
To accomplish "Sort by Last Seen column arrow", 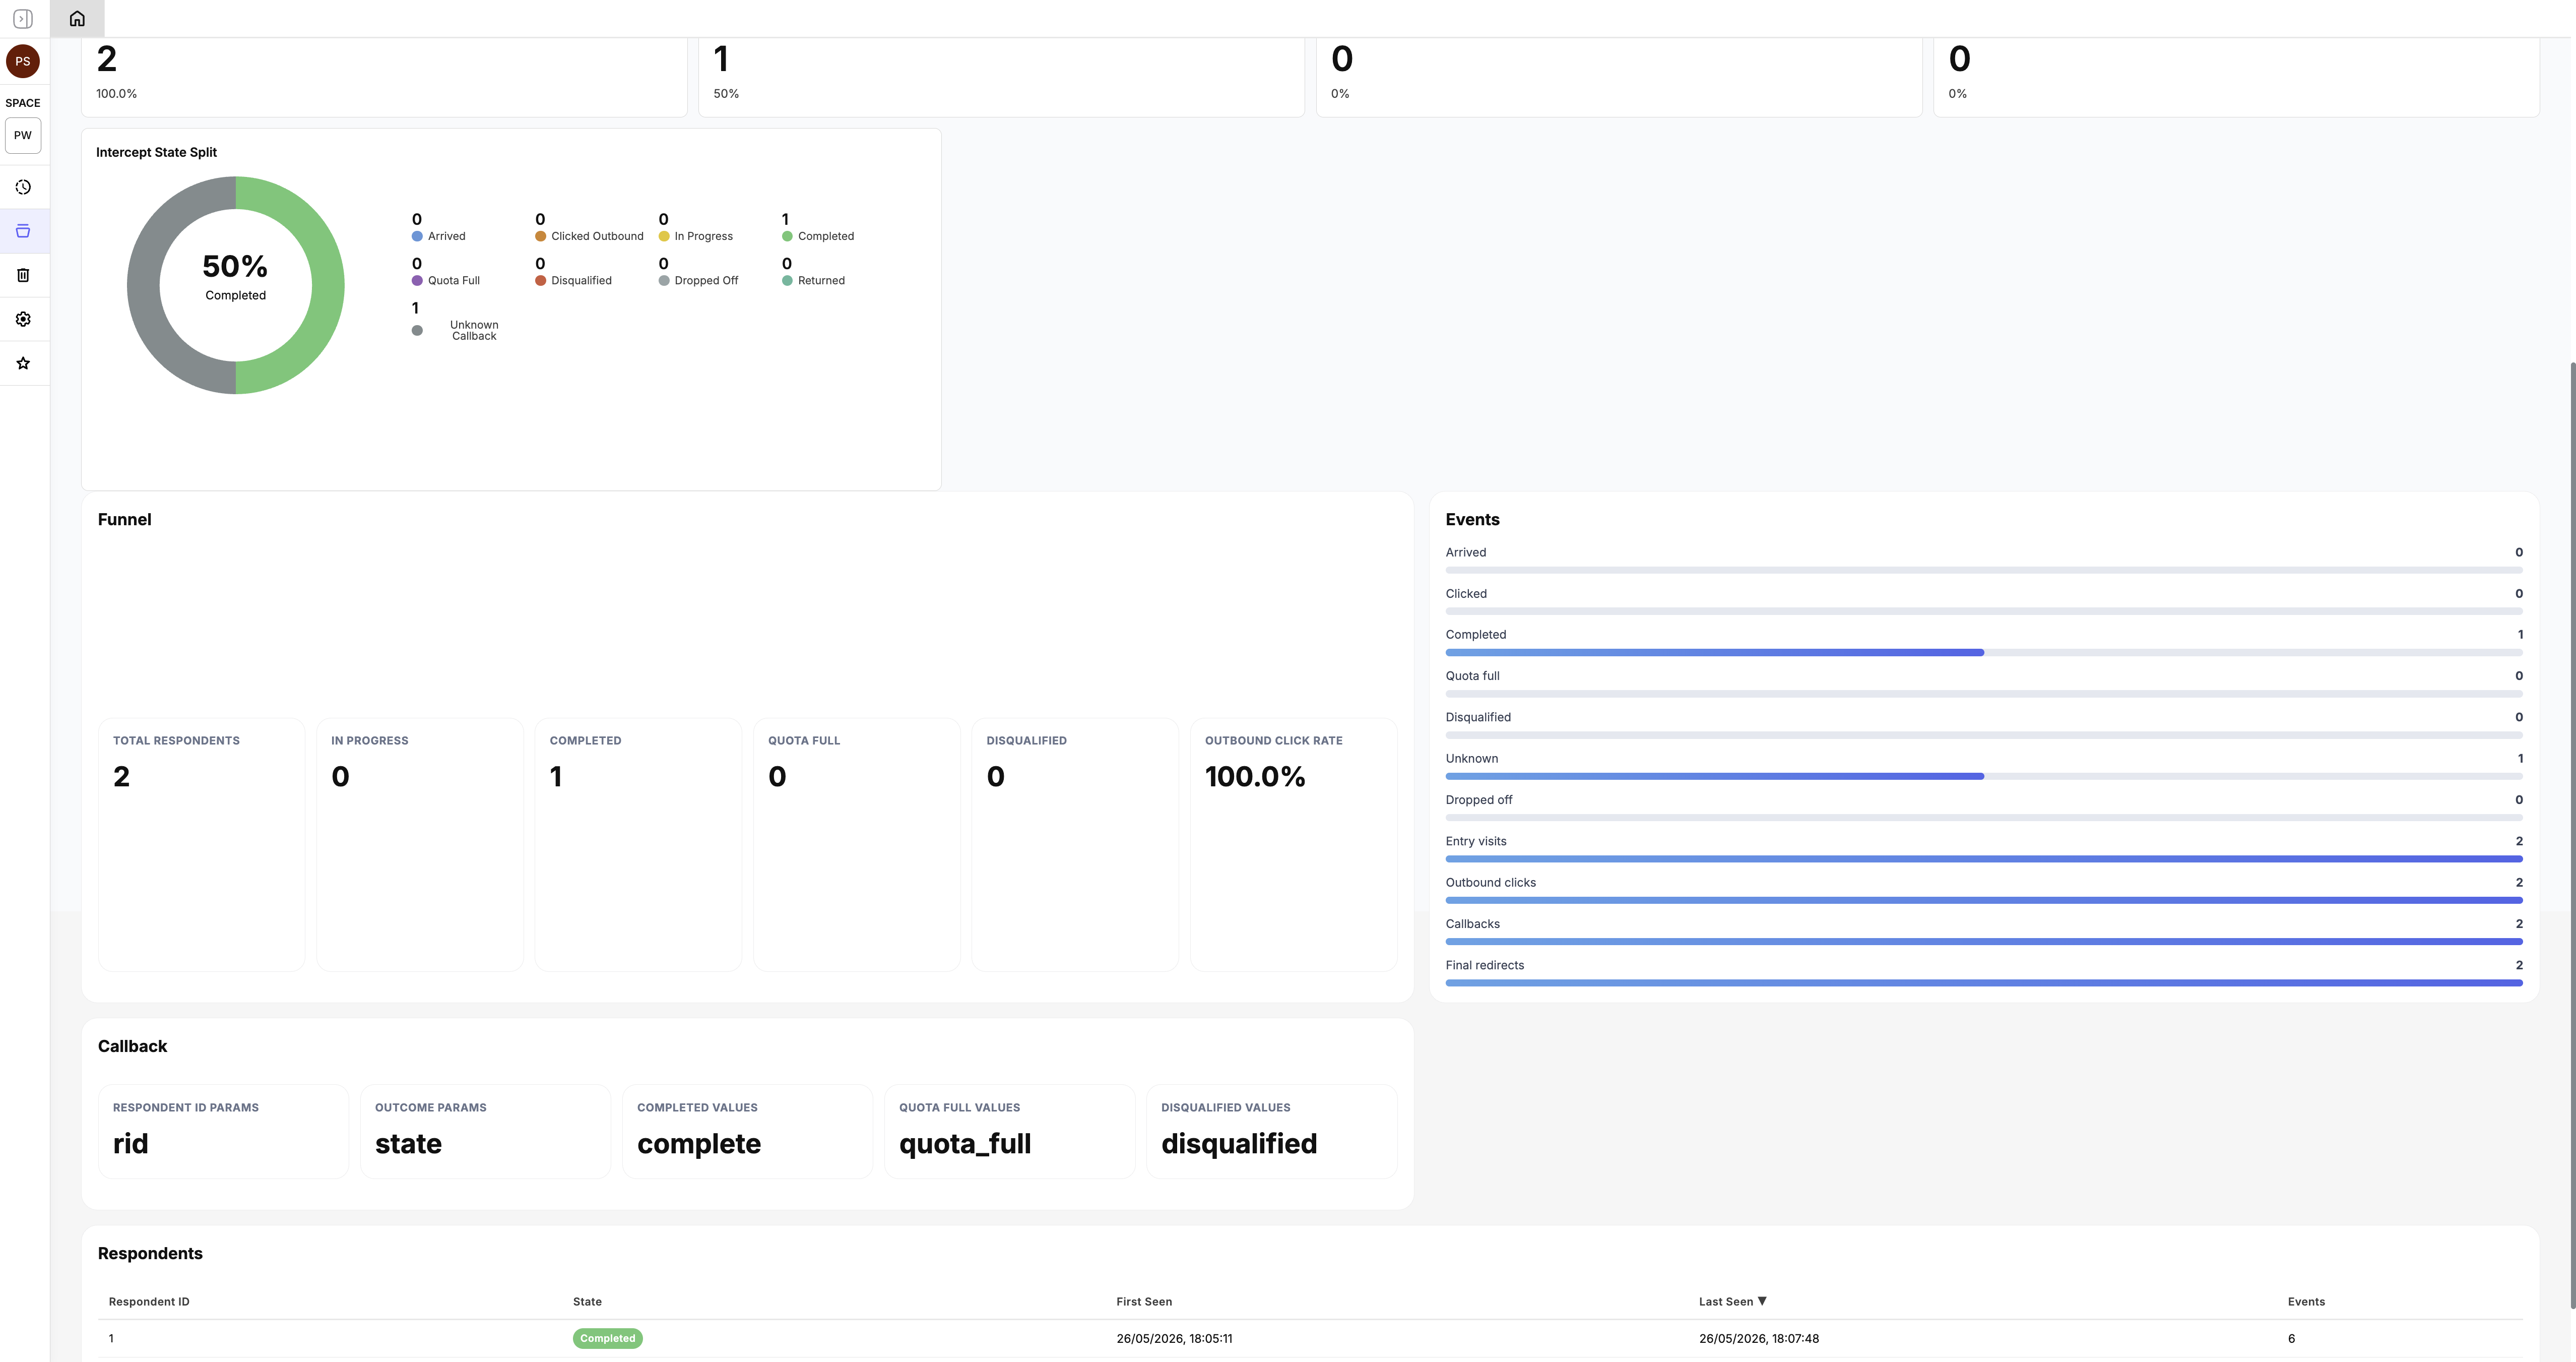I will 1762,1301.
